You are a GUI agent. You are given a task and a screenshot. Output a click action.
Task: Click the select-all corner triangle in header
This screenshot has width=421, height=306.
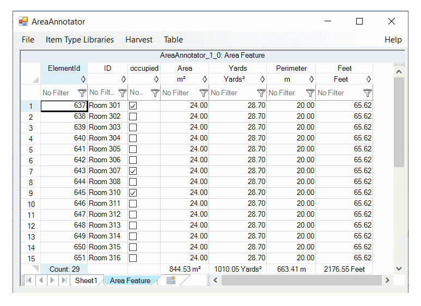[36, 79]
